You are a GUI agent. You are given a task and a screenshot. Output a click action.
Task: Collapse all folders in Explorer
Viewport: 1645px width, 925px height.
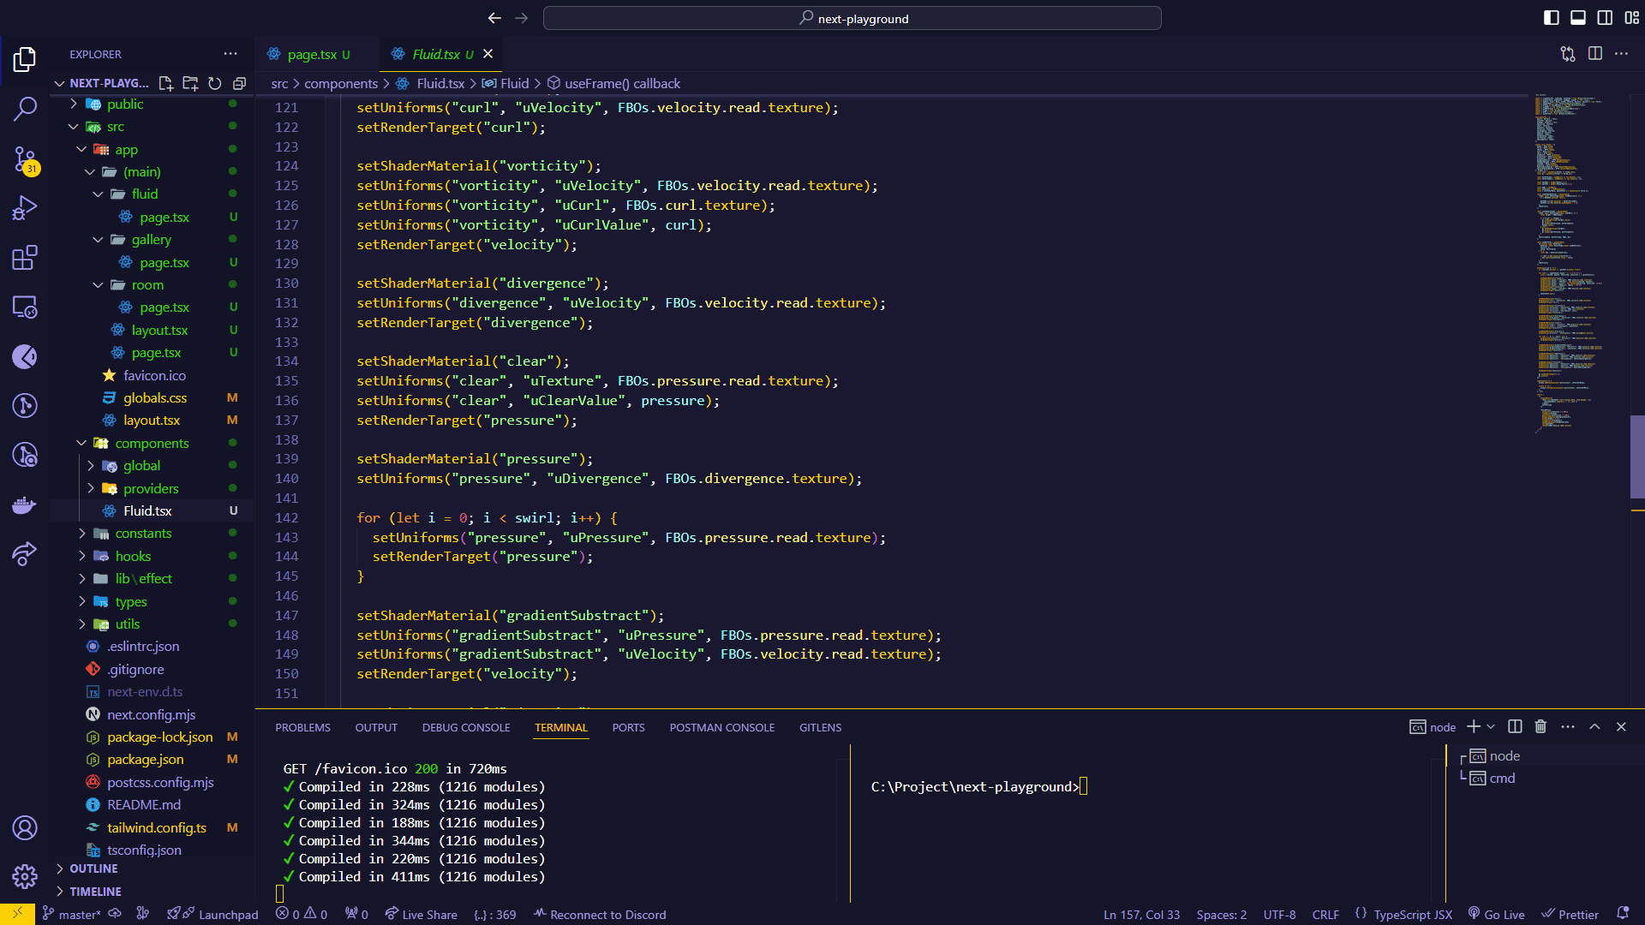[240, 83]
